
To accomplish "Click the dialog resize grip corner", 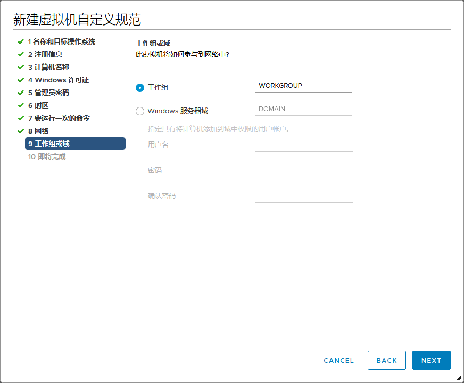I will (x=459, y=378).
